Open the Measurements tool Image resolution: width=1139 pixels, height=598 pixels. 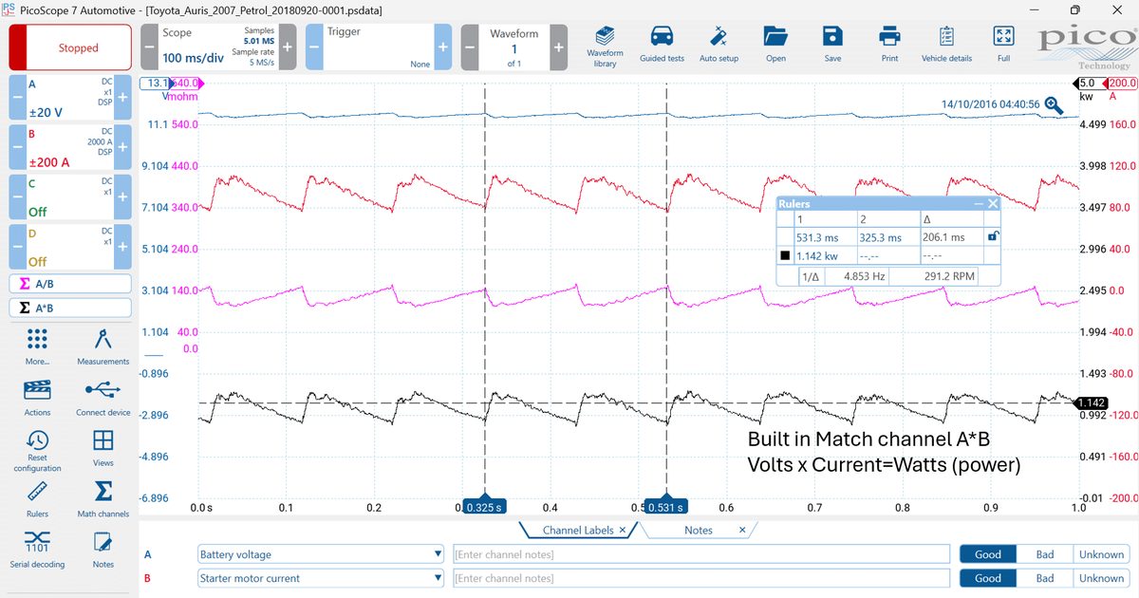click(103, 346)
